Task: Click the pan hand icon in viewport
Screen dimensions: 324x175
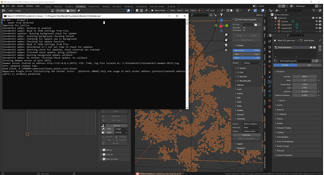Action: pos(226,40)
